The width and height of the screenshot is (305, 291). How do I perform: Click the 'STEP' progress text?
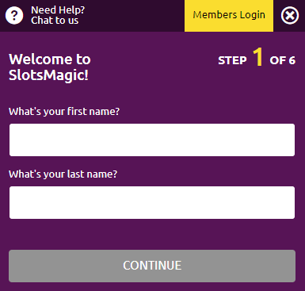pyautogui.click(x=232, y=60)
